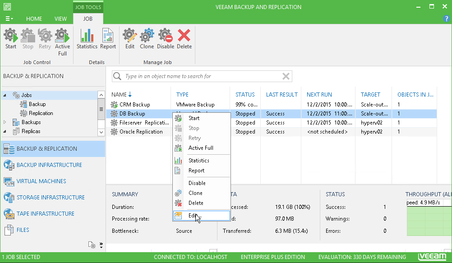Viewport: 452px width, 263px height.
Task: Clear the search box with X
Action: click(x=286, y=76)
